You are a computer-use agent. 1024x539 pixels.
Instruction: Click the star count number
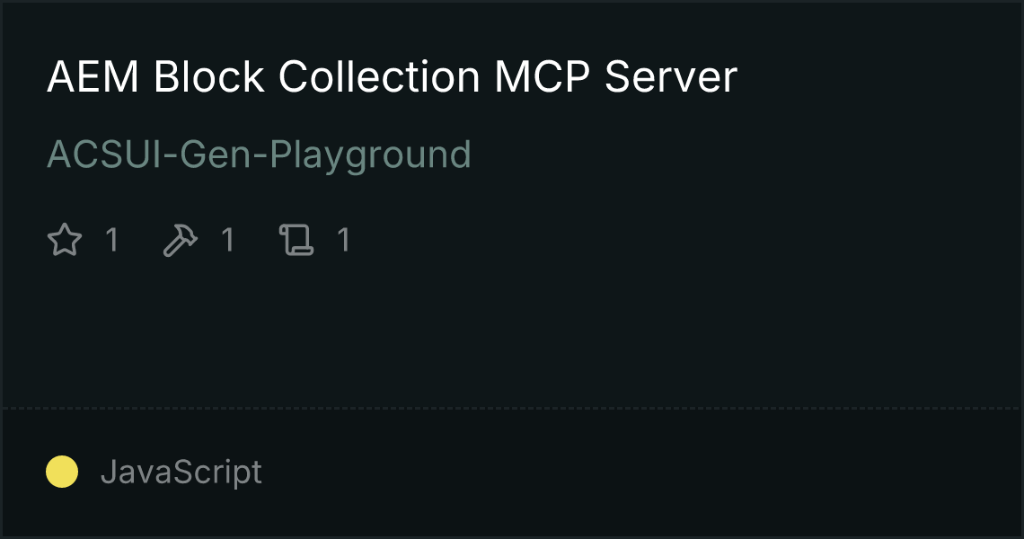pyautogui.click(x=112, y=240)
